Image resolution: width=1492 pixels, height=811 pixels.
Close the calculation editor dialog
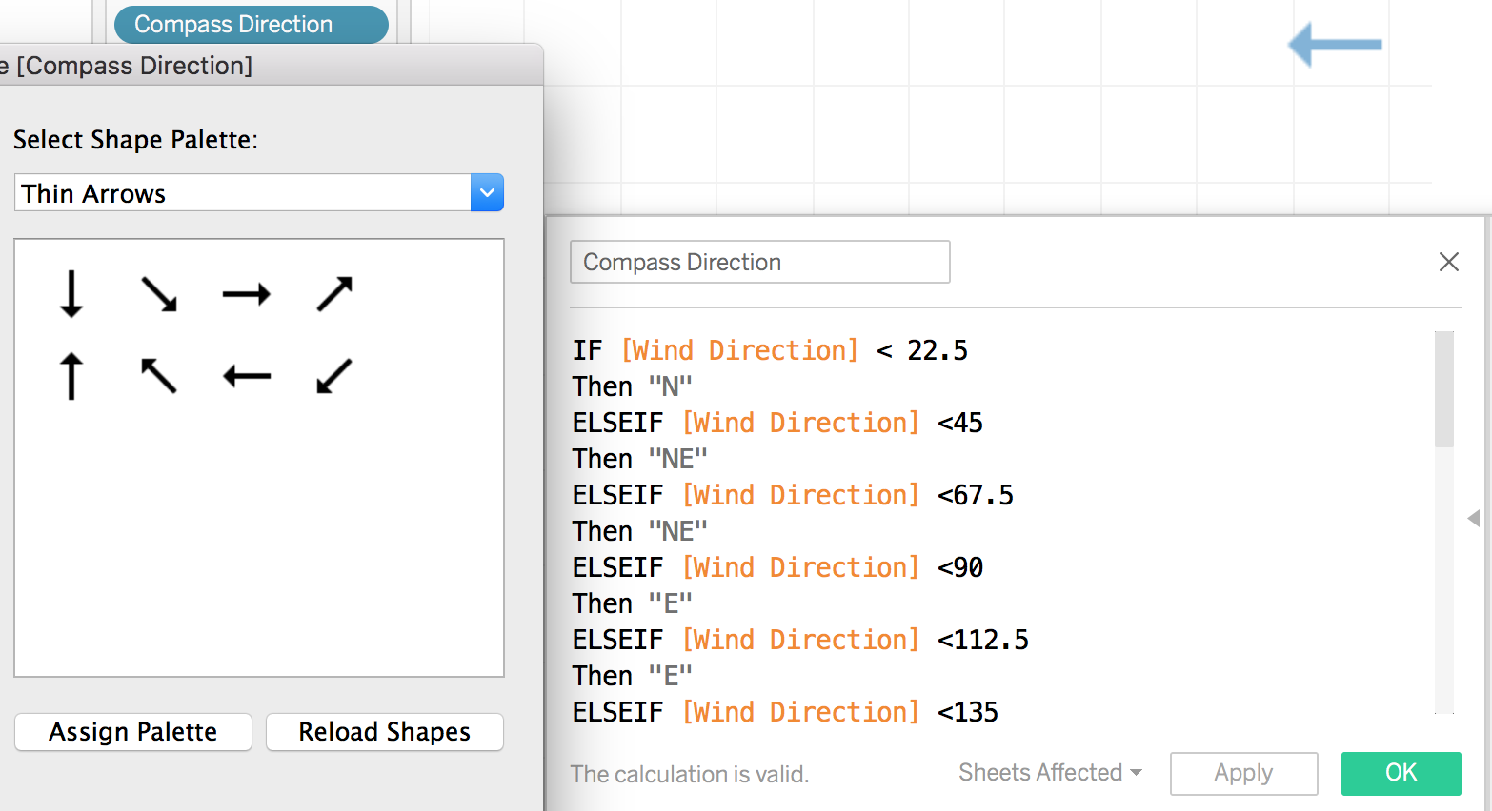[1449, 262]
